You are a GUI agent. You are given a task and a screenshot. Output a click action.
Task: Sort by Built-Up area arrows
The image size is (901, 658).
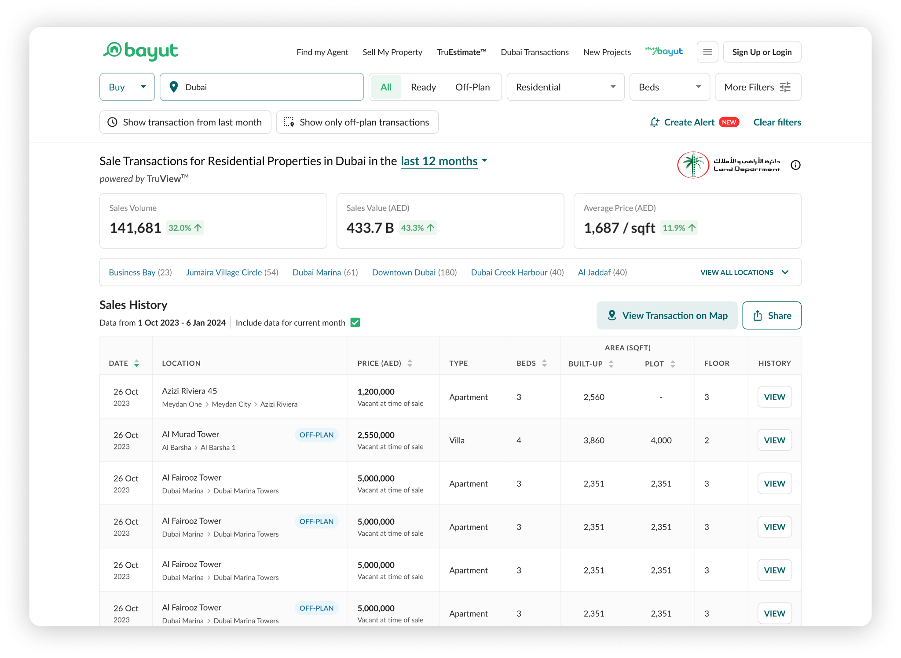coord(611,364)
